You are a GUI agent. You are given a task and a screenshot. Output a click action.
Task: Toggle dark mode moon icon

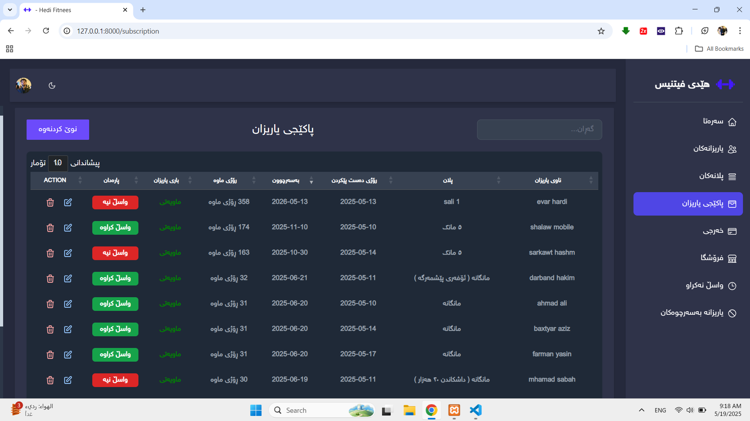(52, 86)
